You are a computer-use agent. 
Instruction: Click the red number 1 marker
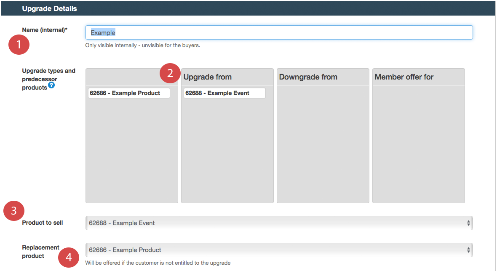click(19, 44)
